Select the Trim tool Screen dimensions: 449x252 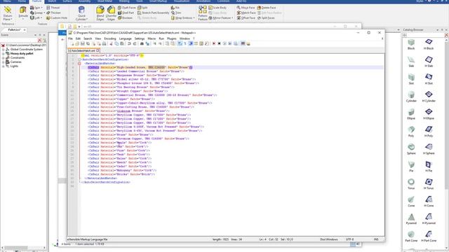[x=176, y=13]
